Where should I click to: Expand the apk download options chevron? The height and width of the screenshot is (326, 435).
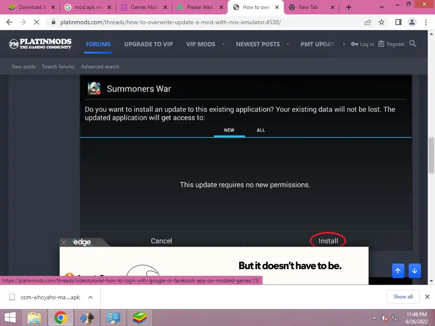pyautogui.click(x=90, y=297)
